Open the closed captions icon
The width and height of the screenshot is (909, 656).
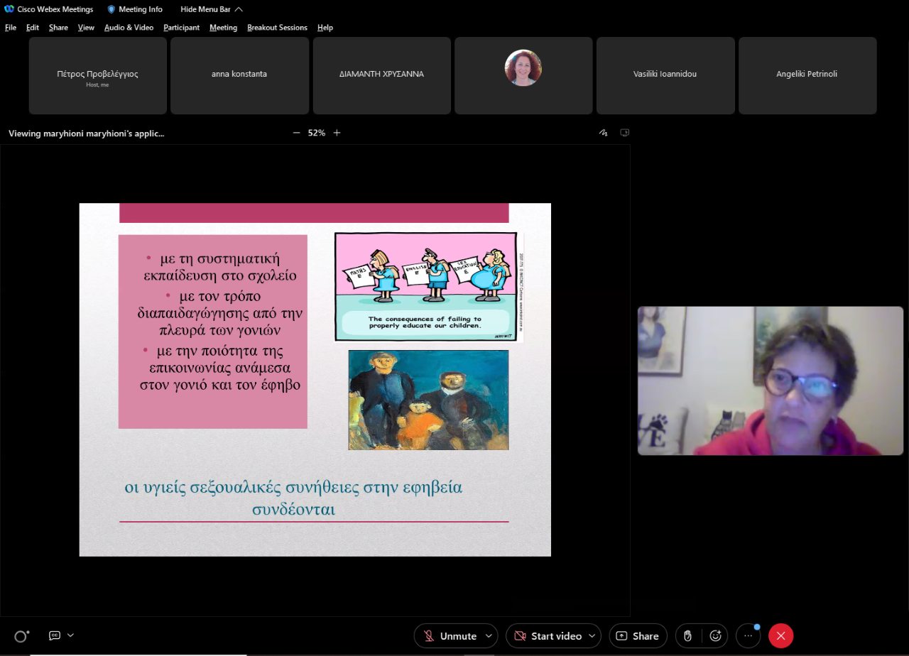(x=54, y=635)
